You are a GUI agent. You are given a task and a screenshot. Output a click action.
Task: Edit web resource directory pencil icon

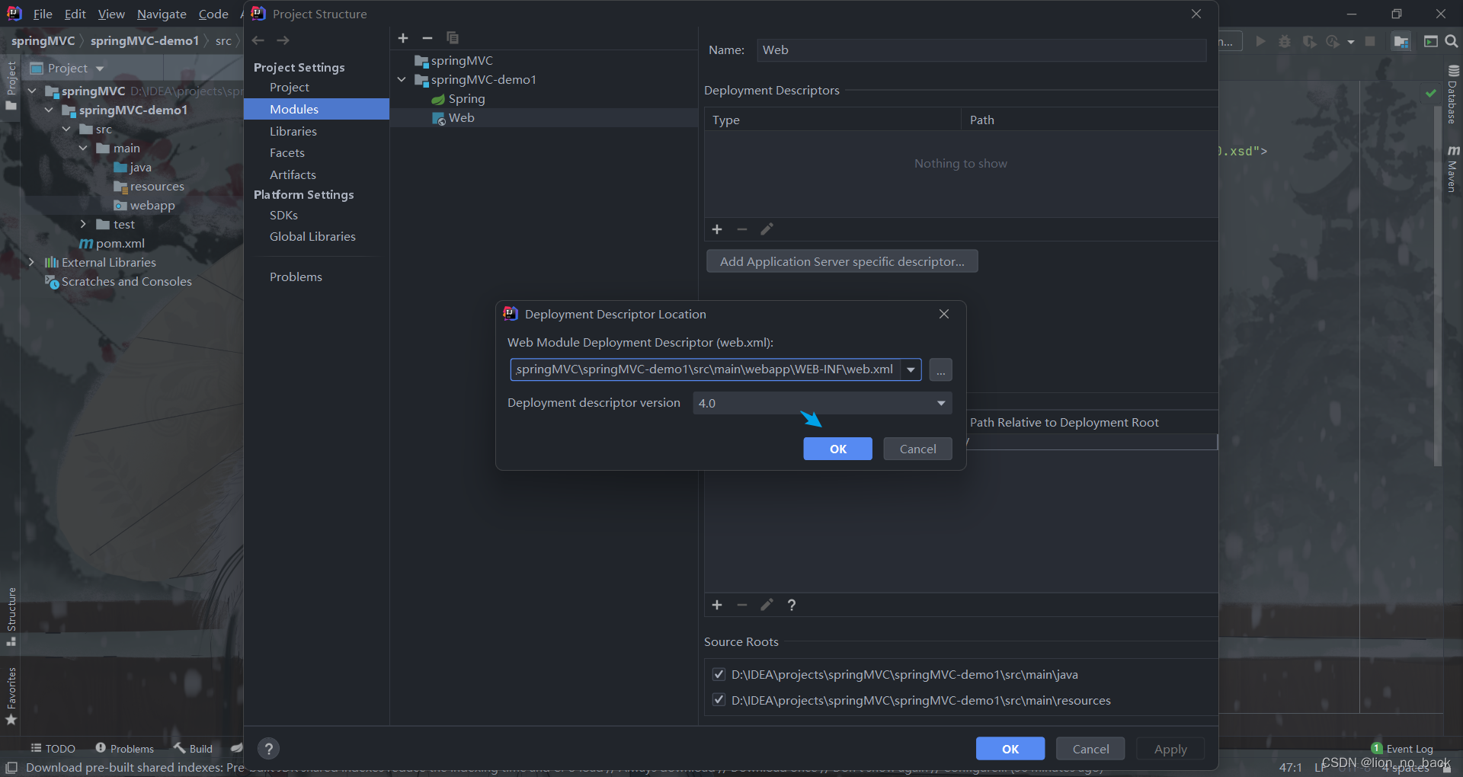(x=767, y=605)
